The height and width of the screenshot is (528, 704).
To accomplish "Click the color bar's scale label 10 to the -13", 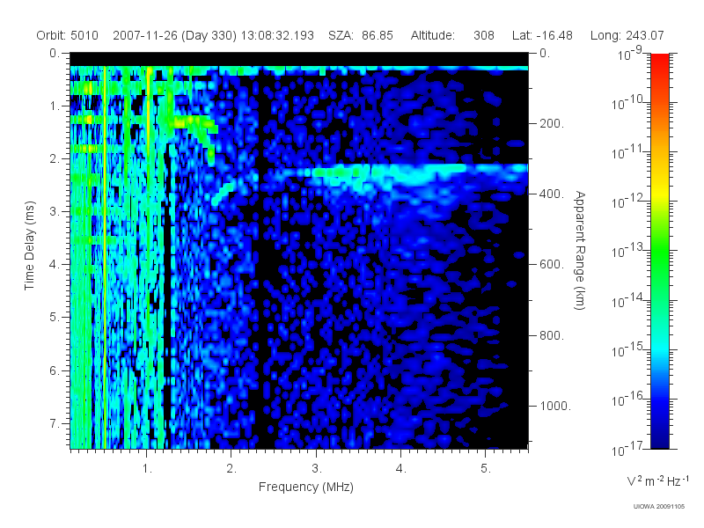I will [626, 252].
